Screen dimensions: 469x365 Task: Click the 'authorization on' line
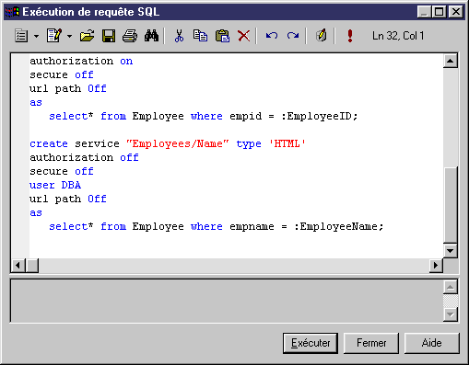[x=81, y=61]
